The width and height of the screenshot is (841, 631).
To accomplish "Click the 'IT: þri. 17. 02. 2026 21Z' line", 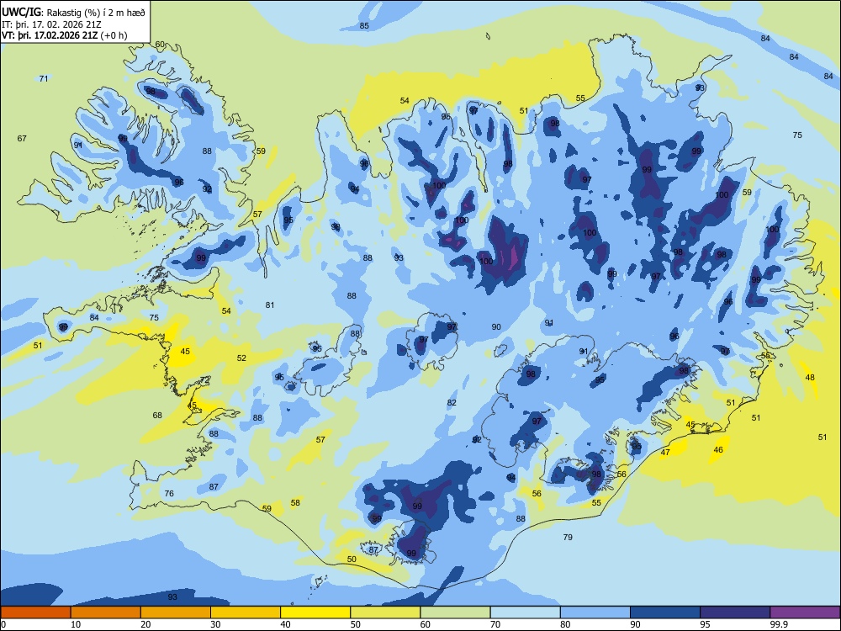I will click(51, 24).
